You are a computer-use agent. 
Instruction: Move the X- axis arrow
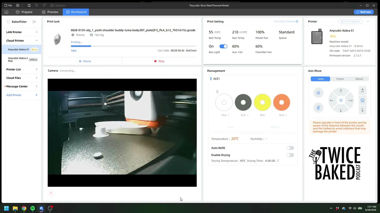click(x=332, y=100)
